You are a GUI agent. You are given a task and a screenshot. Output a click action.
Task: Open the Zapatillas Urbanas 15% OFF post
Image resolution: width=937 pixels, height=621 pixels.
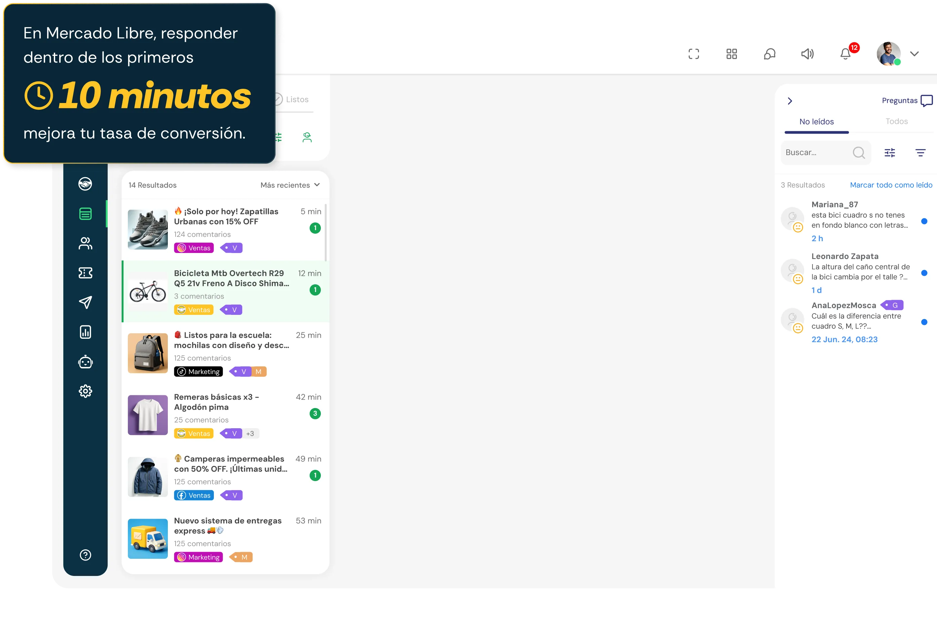[x=225, y=230]
